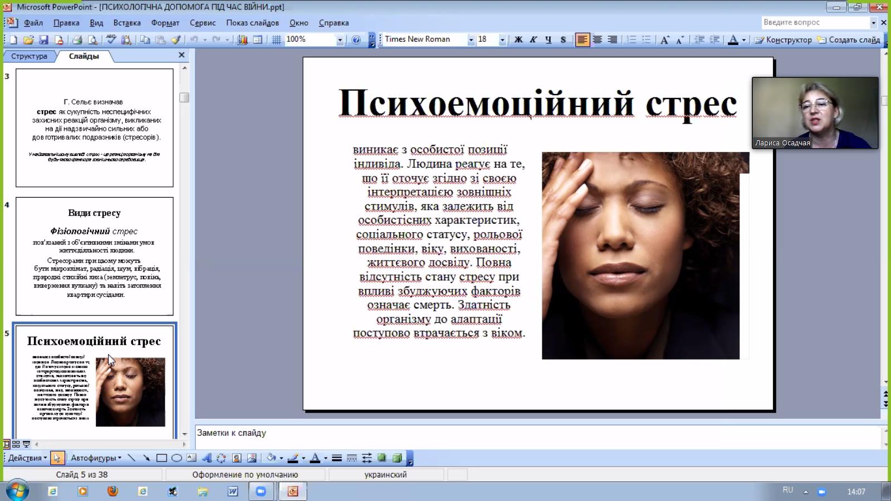Viewport: 891px width, 501px height.
Task: Open 3-D style options
Action: coord(397,458)
